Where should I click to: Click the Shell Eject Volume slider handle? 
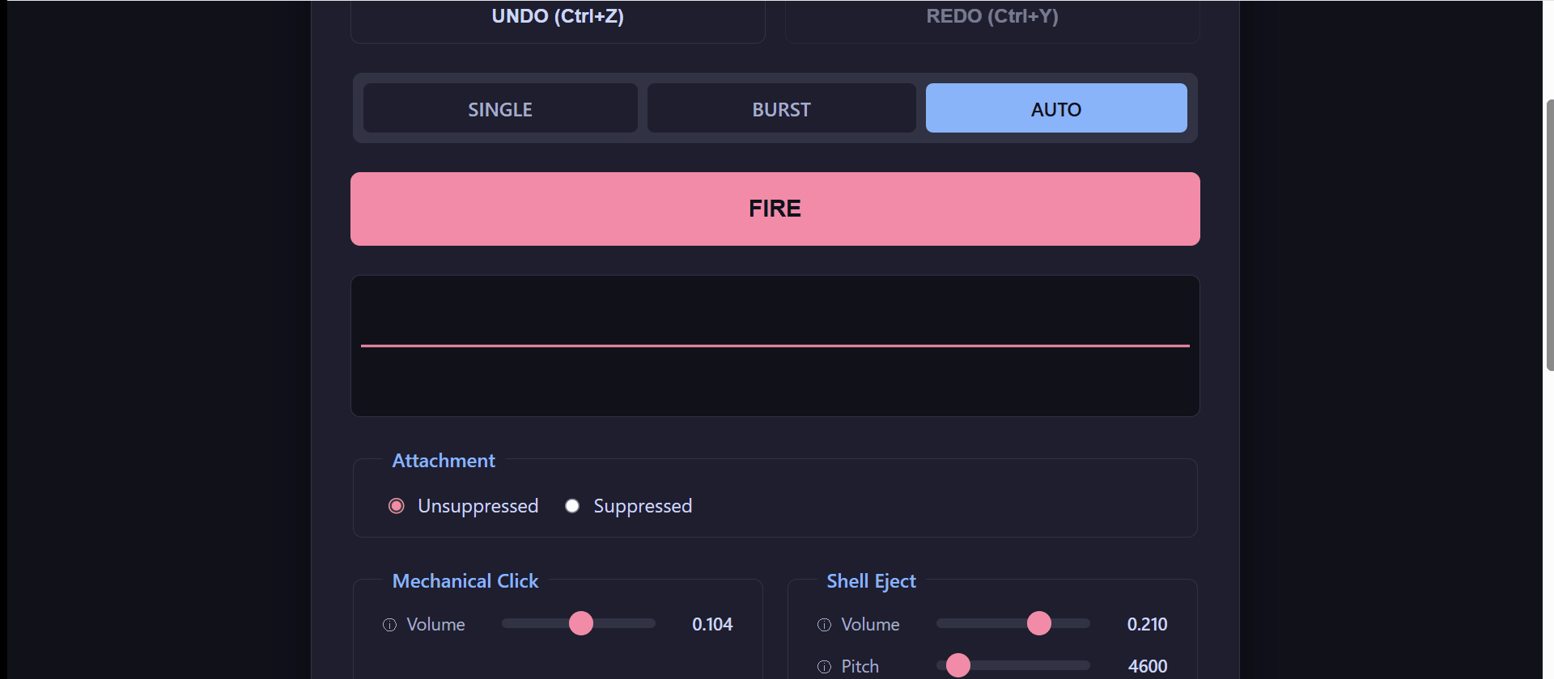click(1039, 623)
